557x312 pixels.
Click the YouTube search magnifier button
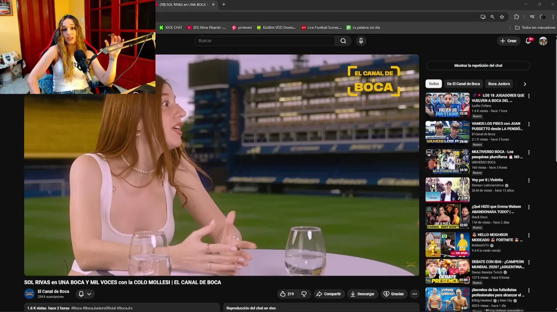(343, 41)
